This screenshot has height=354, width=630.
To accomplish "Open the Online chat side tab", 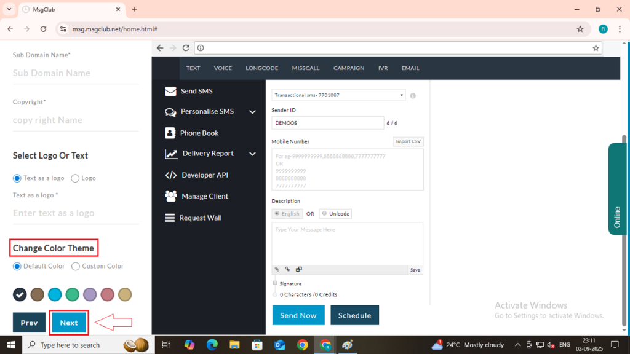I will [616, 189].
